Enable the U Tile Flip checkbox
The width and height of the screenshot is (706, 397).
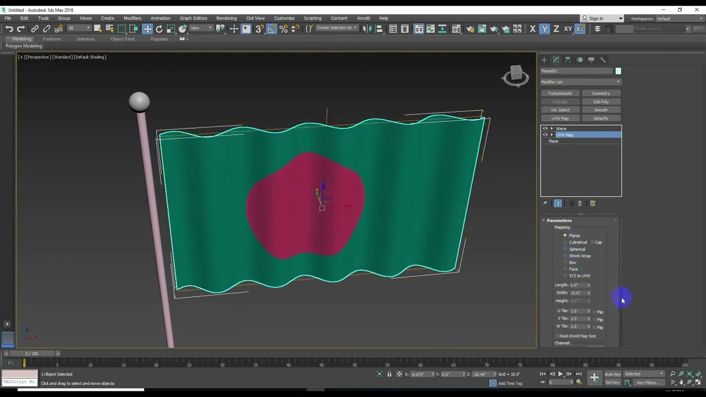click(595, 312)
